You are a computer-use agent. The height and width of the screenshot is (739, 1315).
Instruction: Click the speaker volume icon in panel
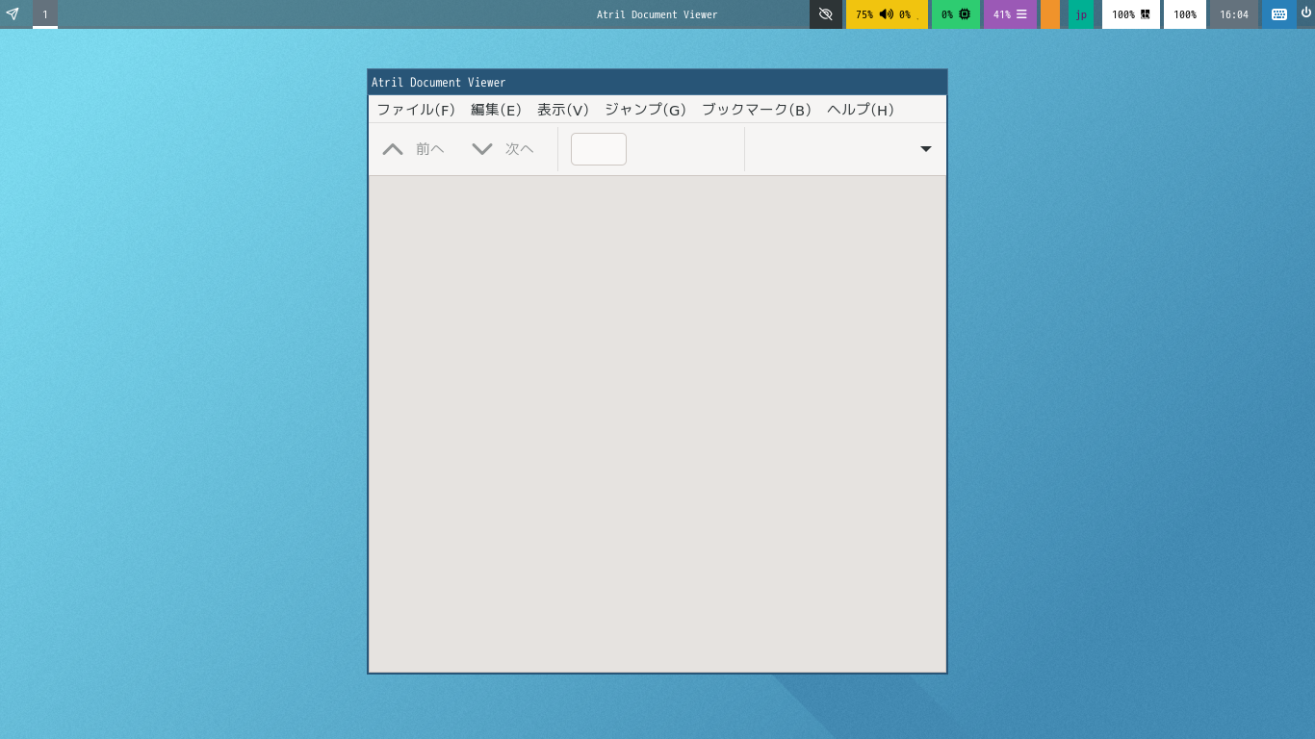click(887, 14)
